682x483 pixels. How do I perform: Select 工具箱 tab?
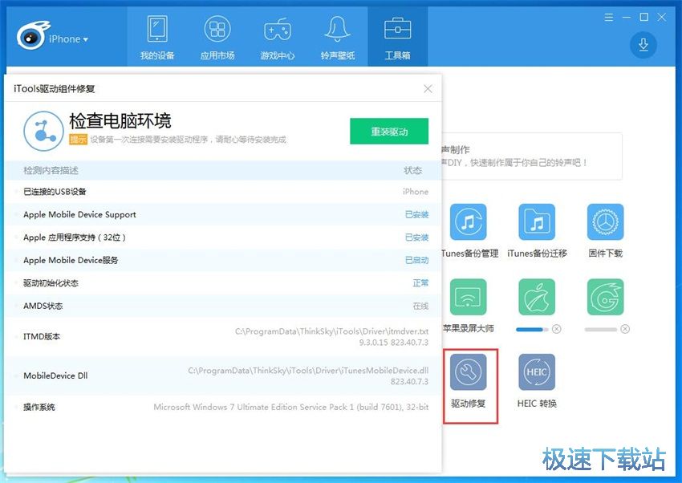[397, 39]
